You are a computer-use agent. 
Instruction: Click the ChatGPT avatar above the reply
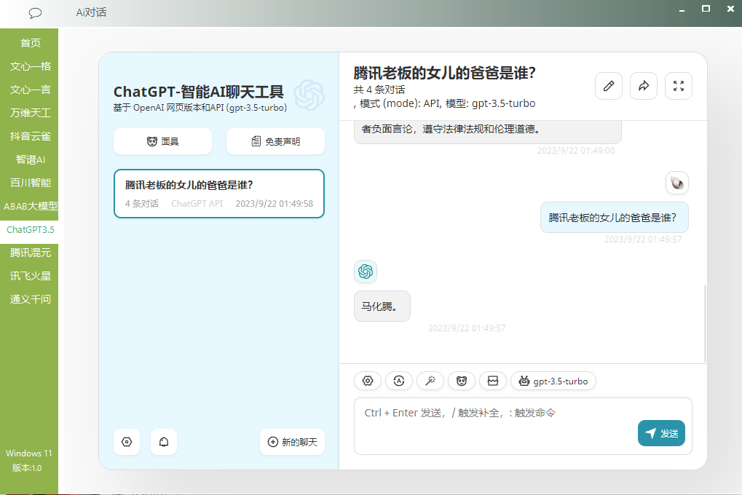click(366, 272)
